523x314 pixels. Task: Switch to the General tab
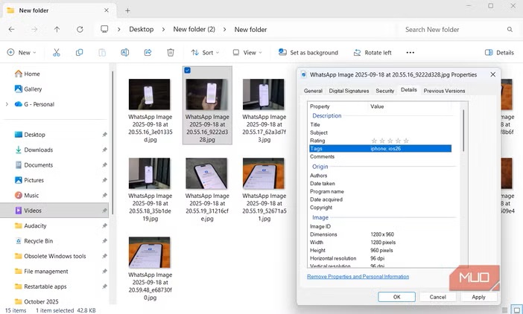(313, 91)
